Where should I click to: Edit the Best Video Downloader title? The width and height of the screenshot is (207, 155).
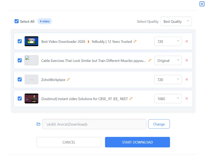coord(135,41)
